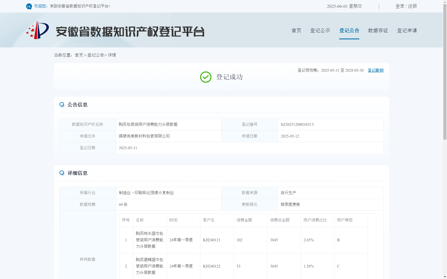Open the 数据存证 navigation tab

coord(378,30)
